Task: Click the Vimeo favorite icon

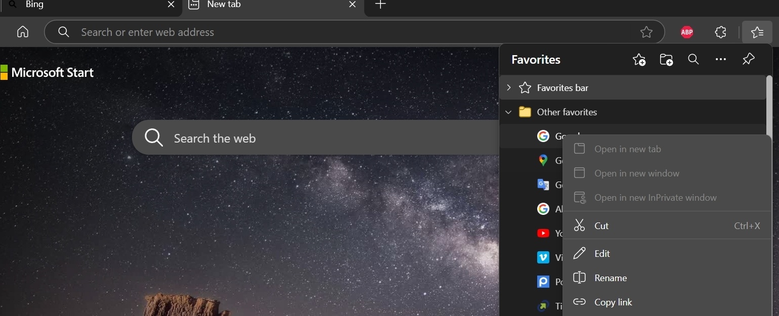Action: click(543, 257)
